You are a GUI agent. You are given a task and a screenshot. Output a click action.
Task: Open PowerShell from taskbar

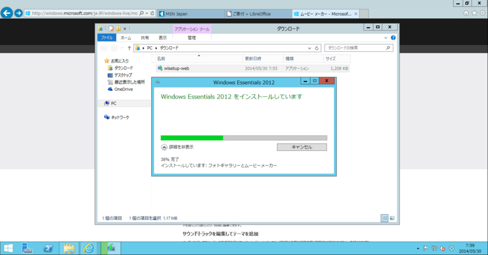tap(48, 248)
